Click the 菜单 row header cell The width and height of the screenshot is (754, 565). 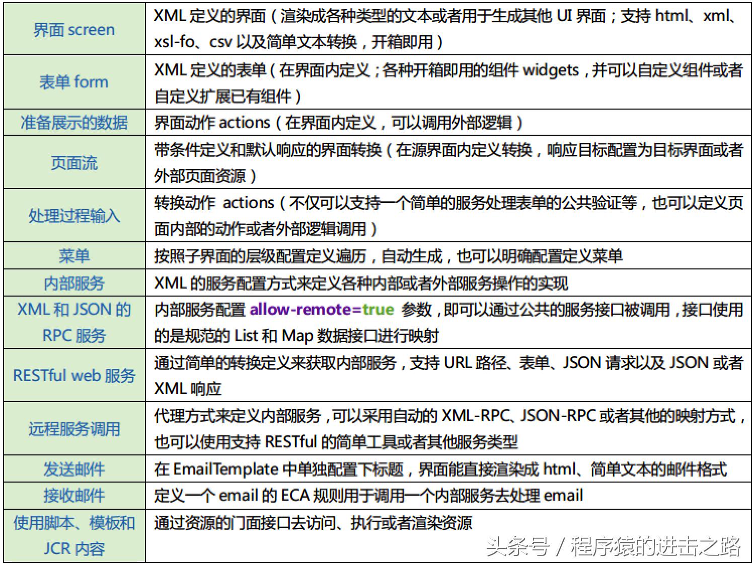coord(73,256)
